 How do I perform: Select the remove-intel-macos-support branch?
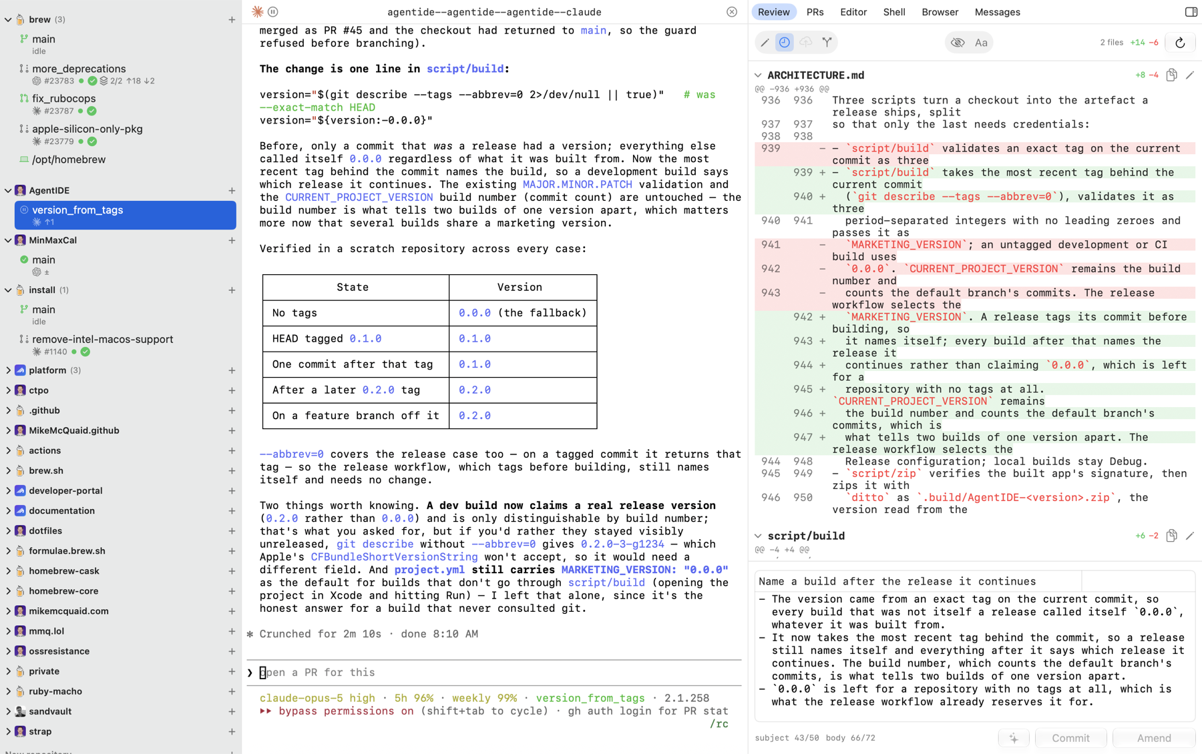pyautogui.click(x=126, y=345)
